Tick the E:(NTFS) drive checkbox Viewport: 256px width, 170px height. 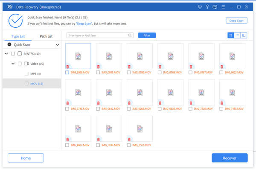pos(13,54)
